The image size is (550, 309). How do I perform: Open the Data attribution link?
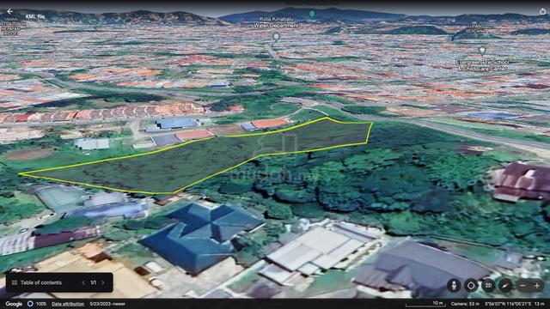(x=68, y=304)
